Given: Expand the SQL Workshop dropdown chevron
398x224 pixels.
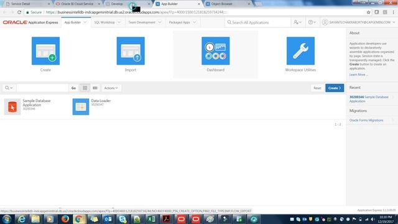Looking at the screenshot, I should [119, 22].
